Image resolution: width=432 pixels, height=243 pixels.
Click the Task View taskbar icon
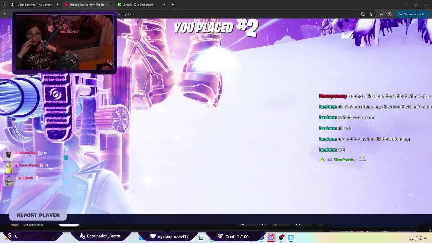pyautogui.click(x=201, y=238)
